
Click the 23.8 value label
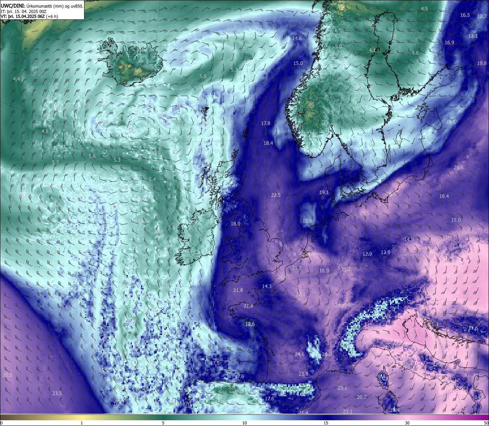pos(303,374)
